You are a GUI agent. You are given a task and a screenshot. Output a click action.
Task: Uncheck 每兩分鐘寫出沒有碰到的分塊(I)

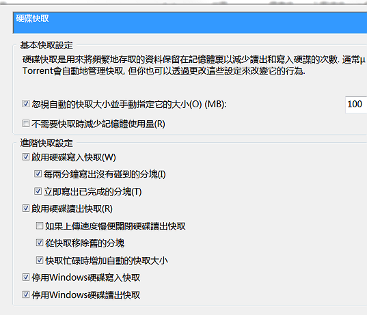38,174
